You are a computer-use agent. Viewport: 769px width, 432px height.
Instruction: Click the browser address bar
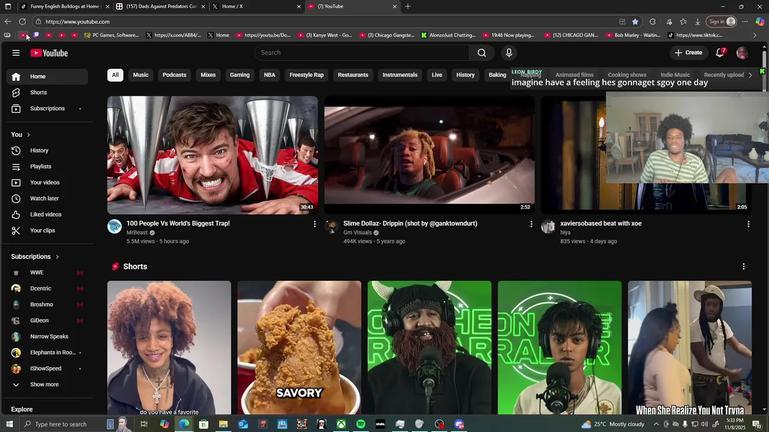pos(324,22)
